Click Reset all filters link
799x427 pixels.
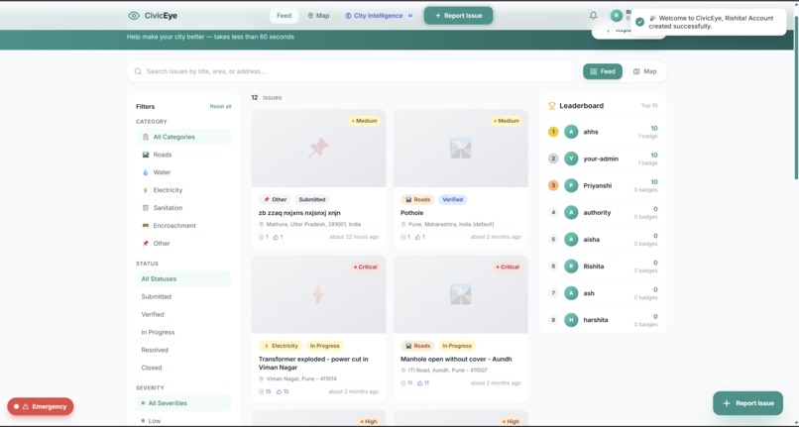tap(221, 106)
